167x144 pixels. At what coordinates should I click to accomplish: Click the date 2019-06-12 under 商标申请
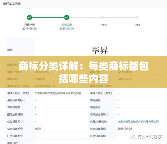click(29, 29)
